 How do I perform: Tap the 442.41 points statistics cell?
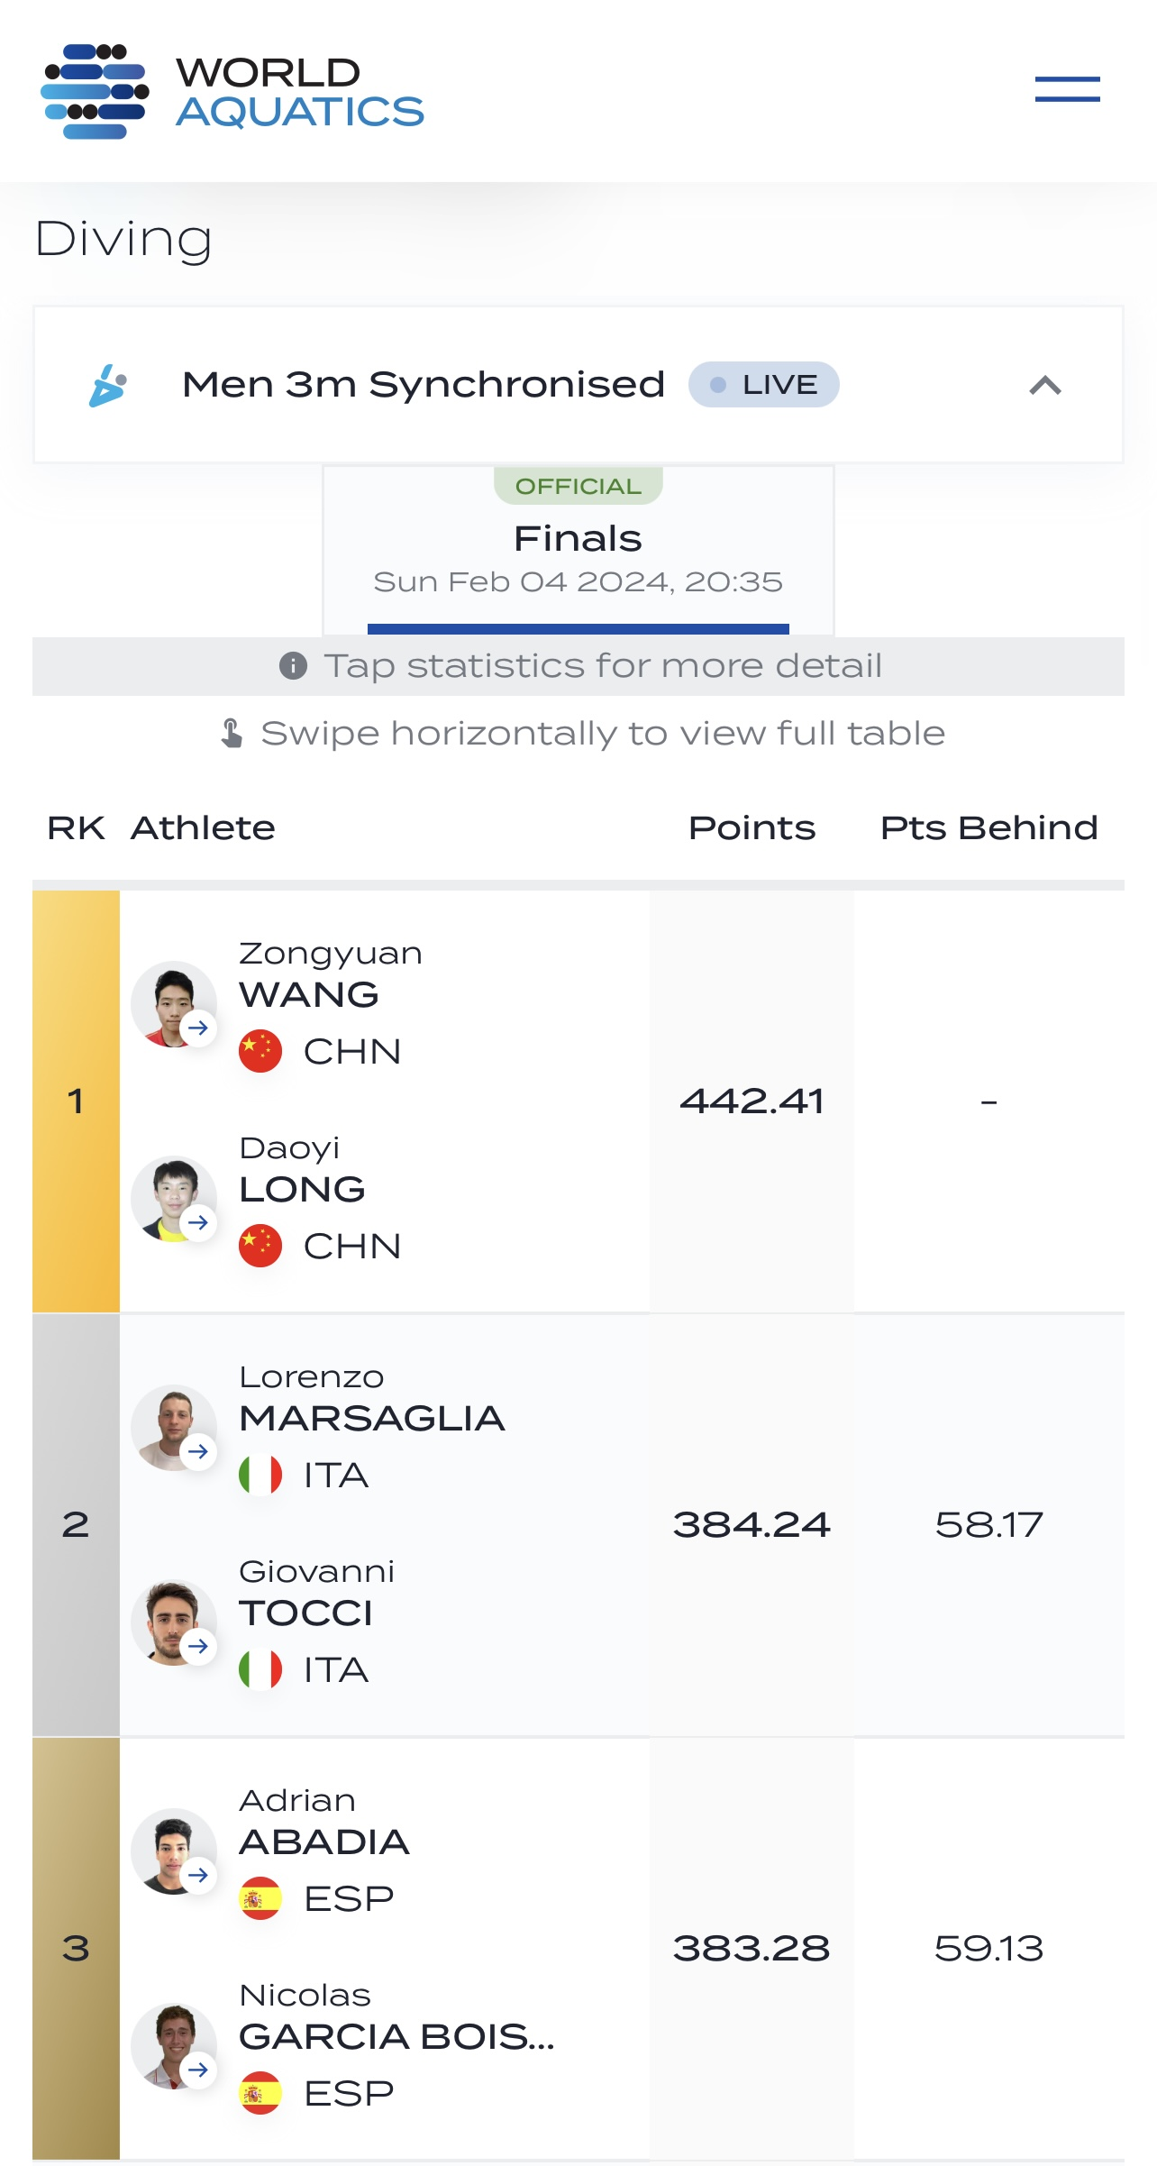pyautogui.click(x=752, y=1101)
